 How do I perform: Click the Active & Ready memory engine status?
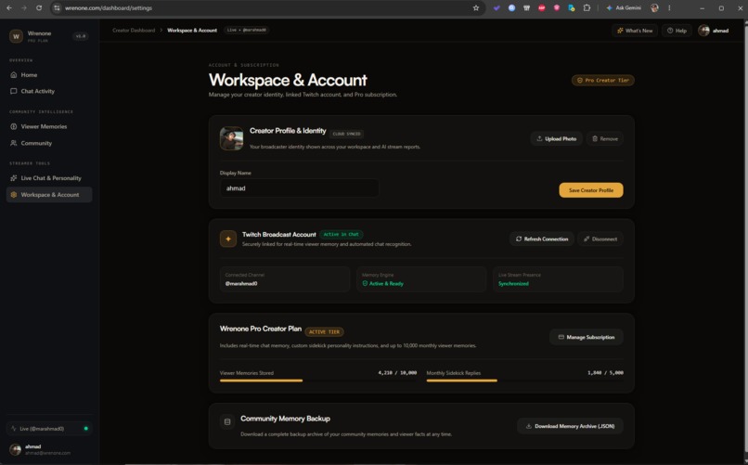(x=382, y=283)
